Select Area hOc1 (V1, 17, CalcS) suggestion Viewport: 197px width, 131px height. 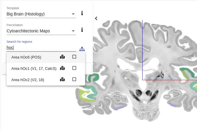click(46, 68)
